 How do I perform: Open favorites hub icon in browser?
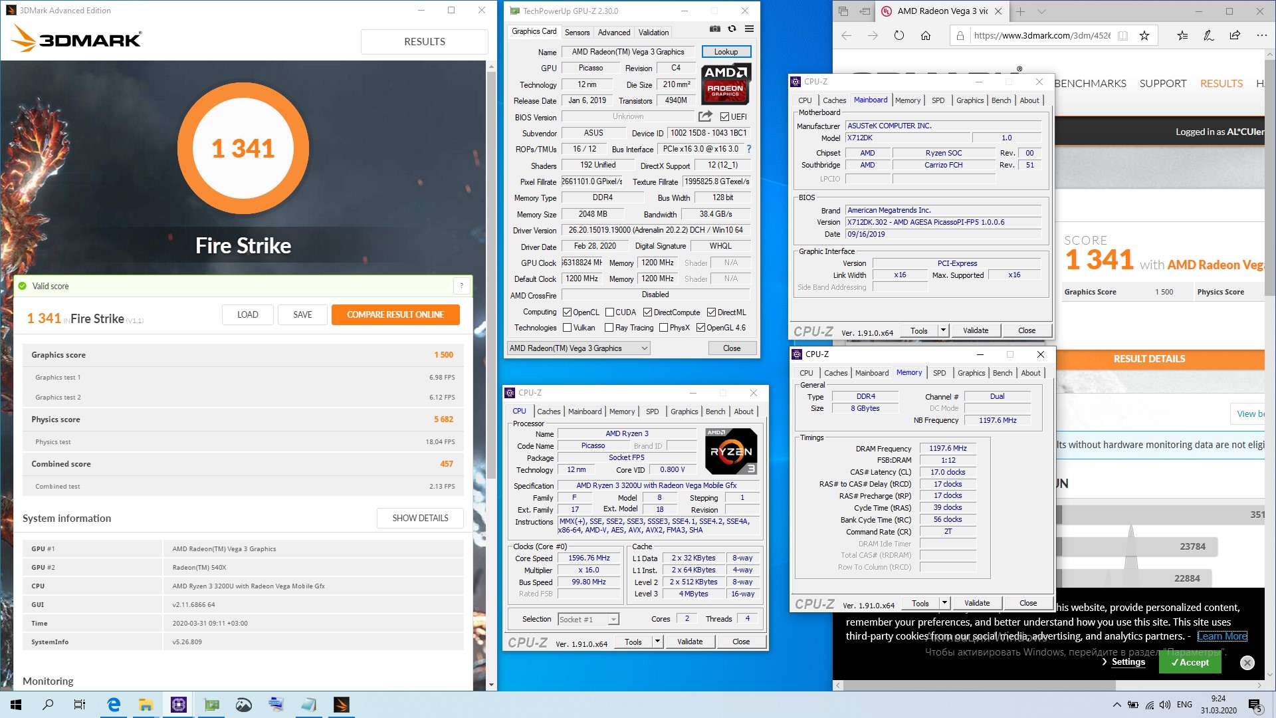(1182, 36)
